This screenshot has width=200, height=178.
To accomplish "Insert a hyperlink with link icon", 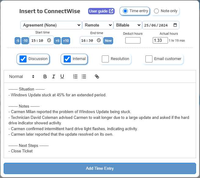I will (x=97, y=77).
